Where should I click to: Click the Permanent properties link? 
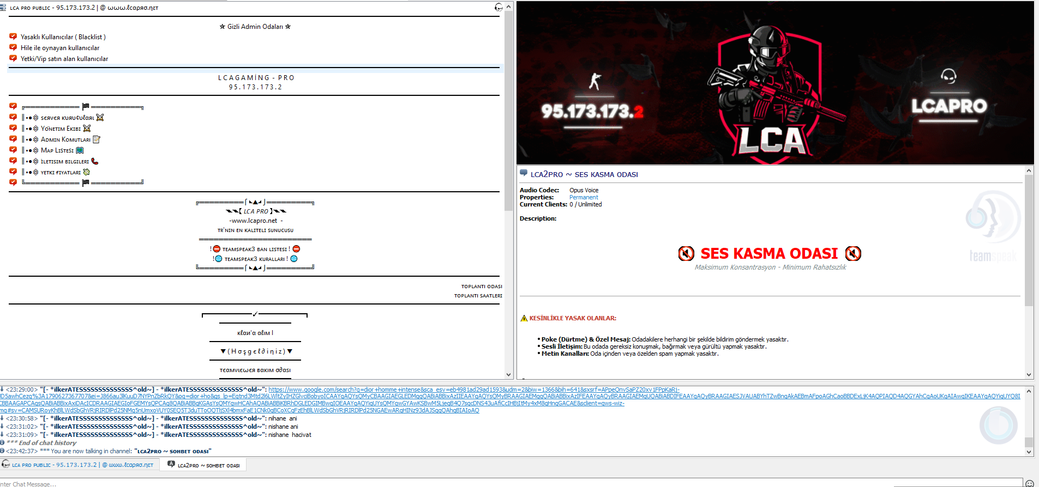click(x=584, y=197)
